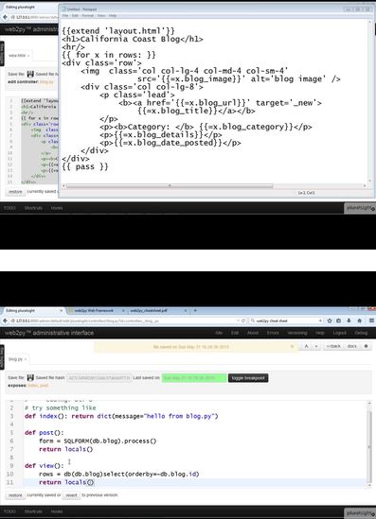The width and height of the screenshot is (376, 519).
Task: Click the floppy save icon above 'edit controller'
Action: pyautogui.click(x=30, y=74)
